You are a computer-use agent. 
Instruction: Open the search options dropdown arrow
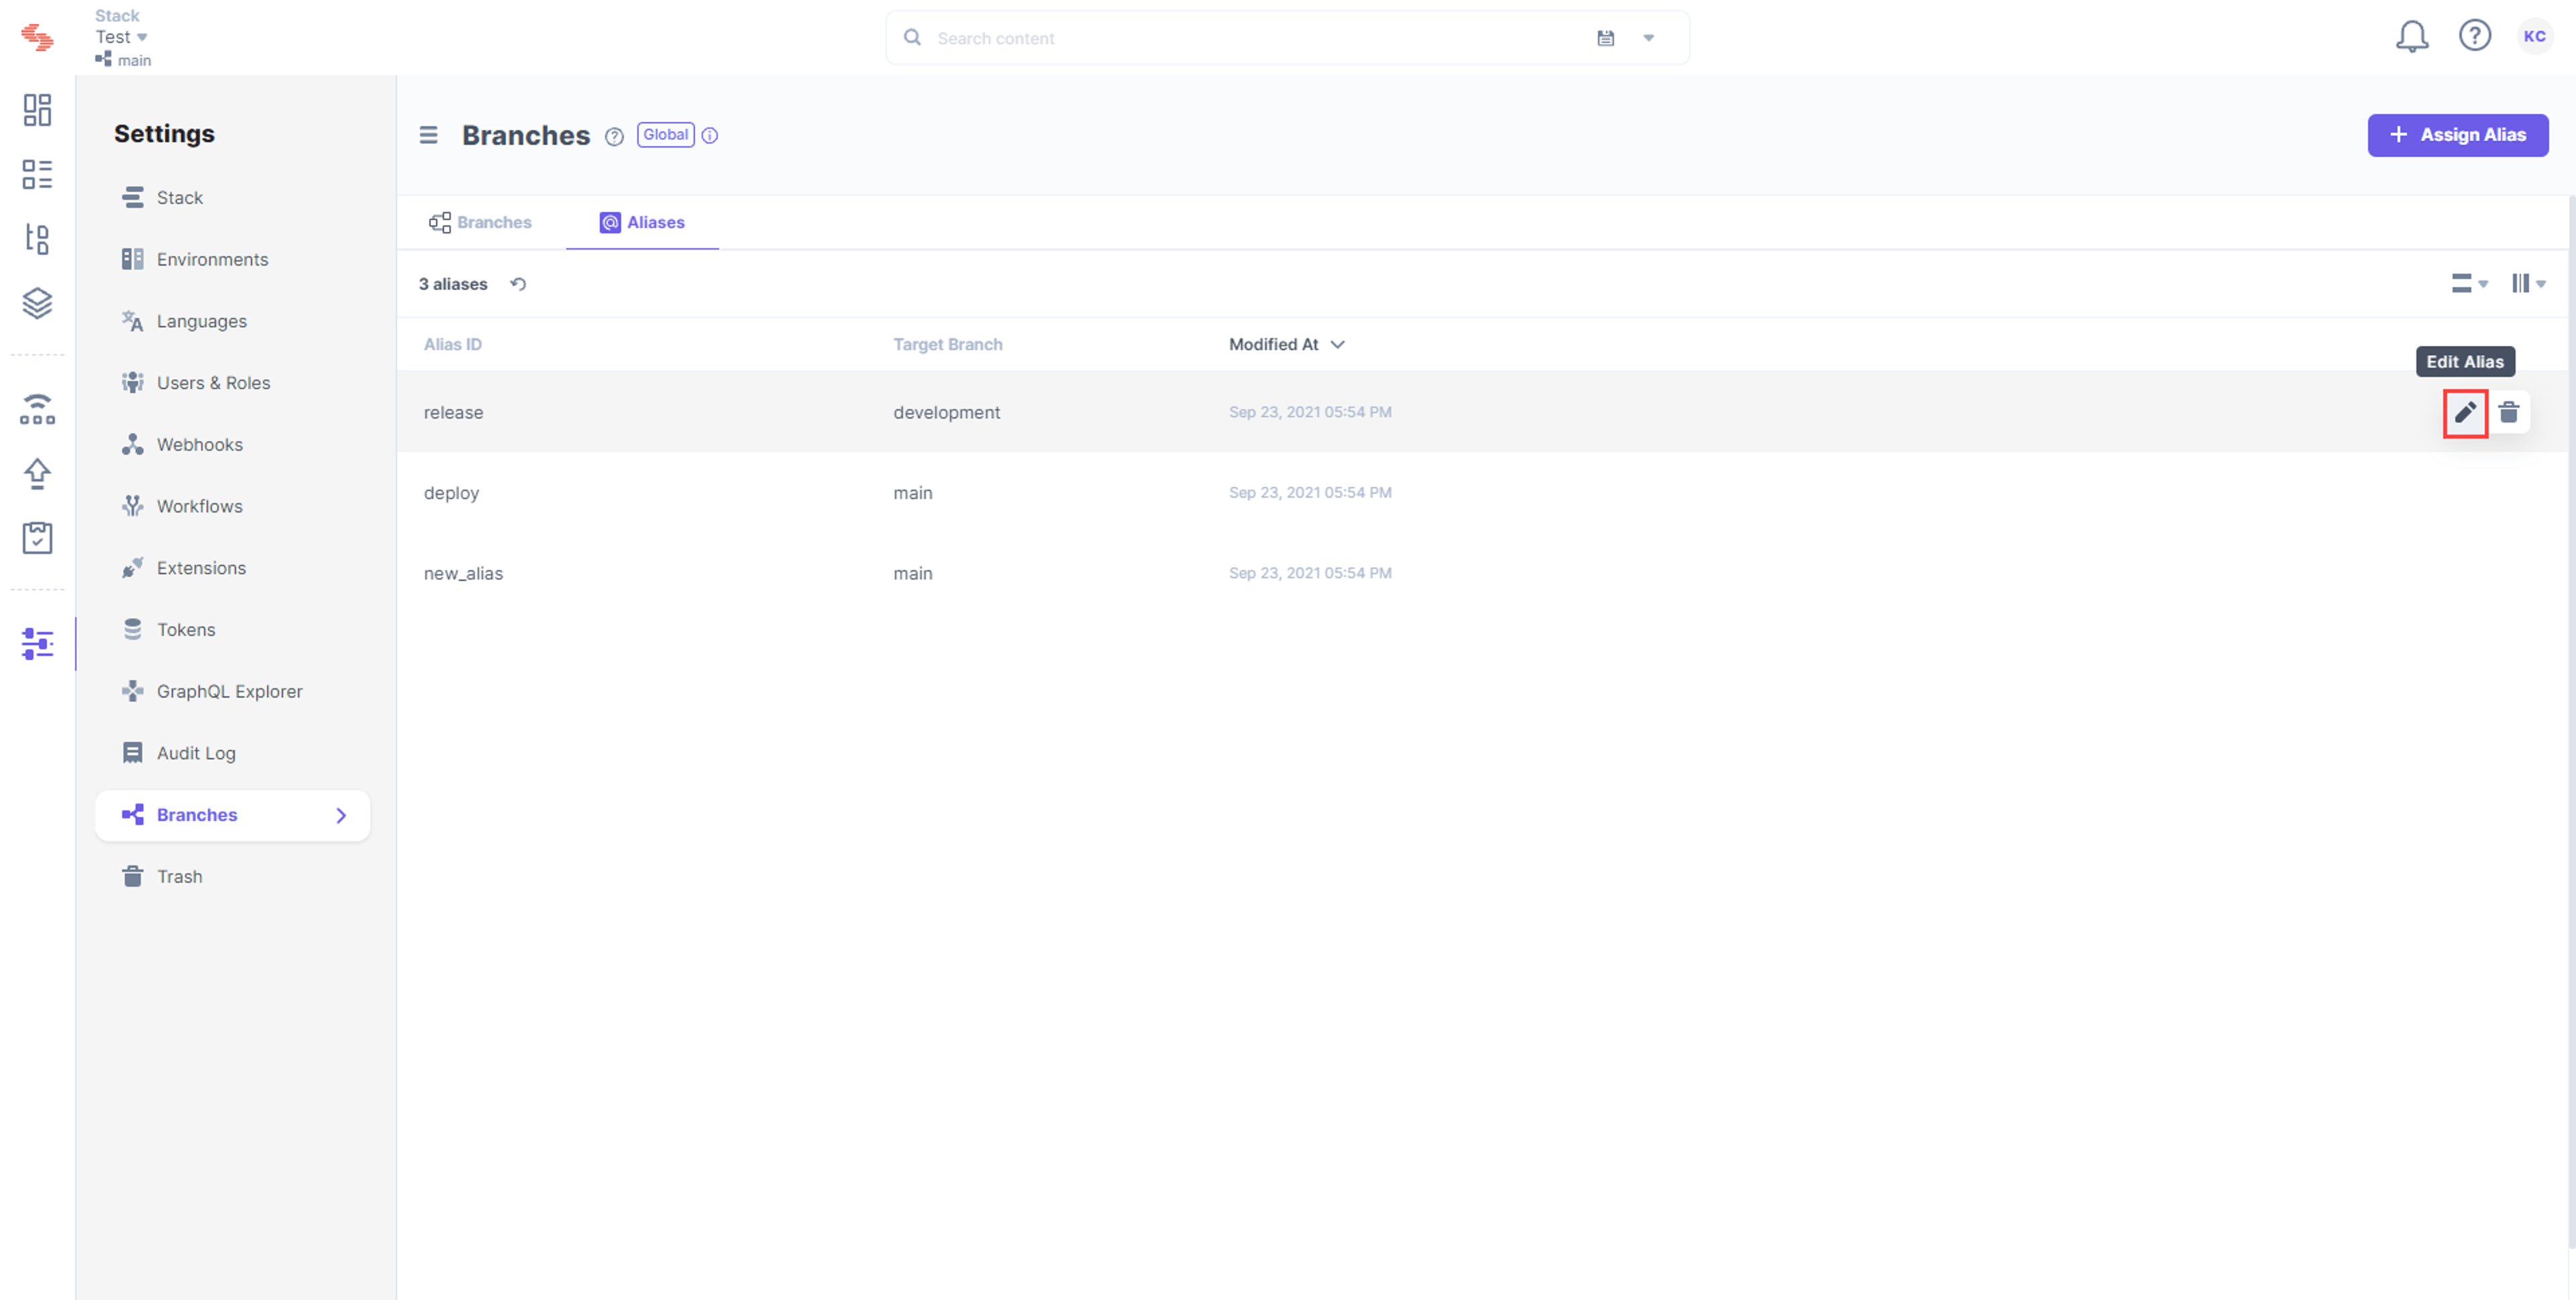coord(1648,38)
